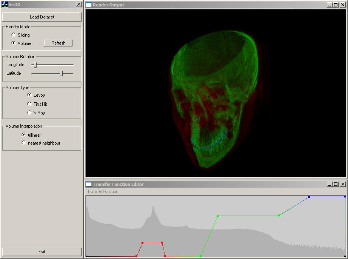Select trilinear interpolation
Screen dimensions: 348x259
(x=24, y=135)
